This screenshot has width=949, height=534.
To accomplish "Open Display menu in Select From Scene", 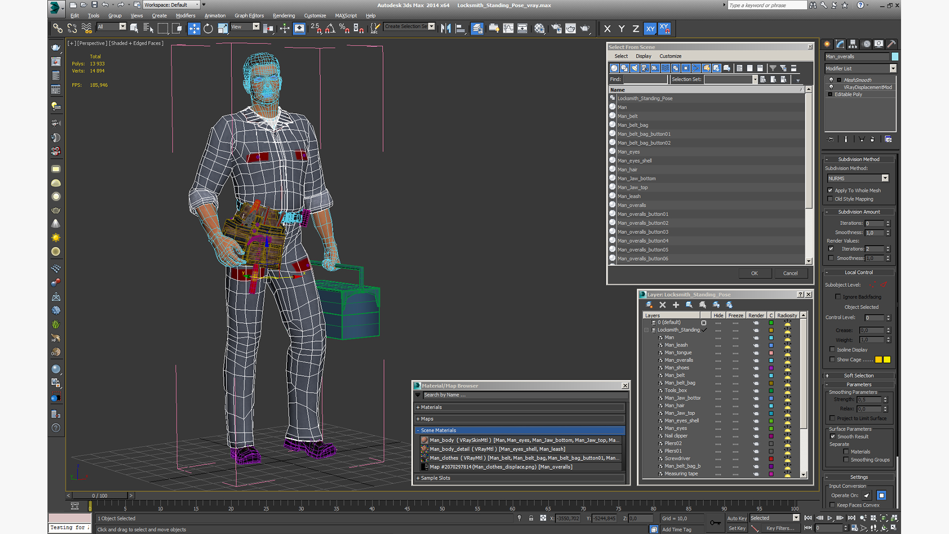I will coord(643,56).
